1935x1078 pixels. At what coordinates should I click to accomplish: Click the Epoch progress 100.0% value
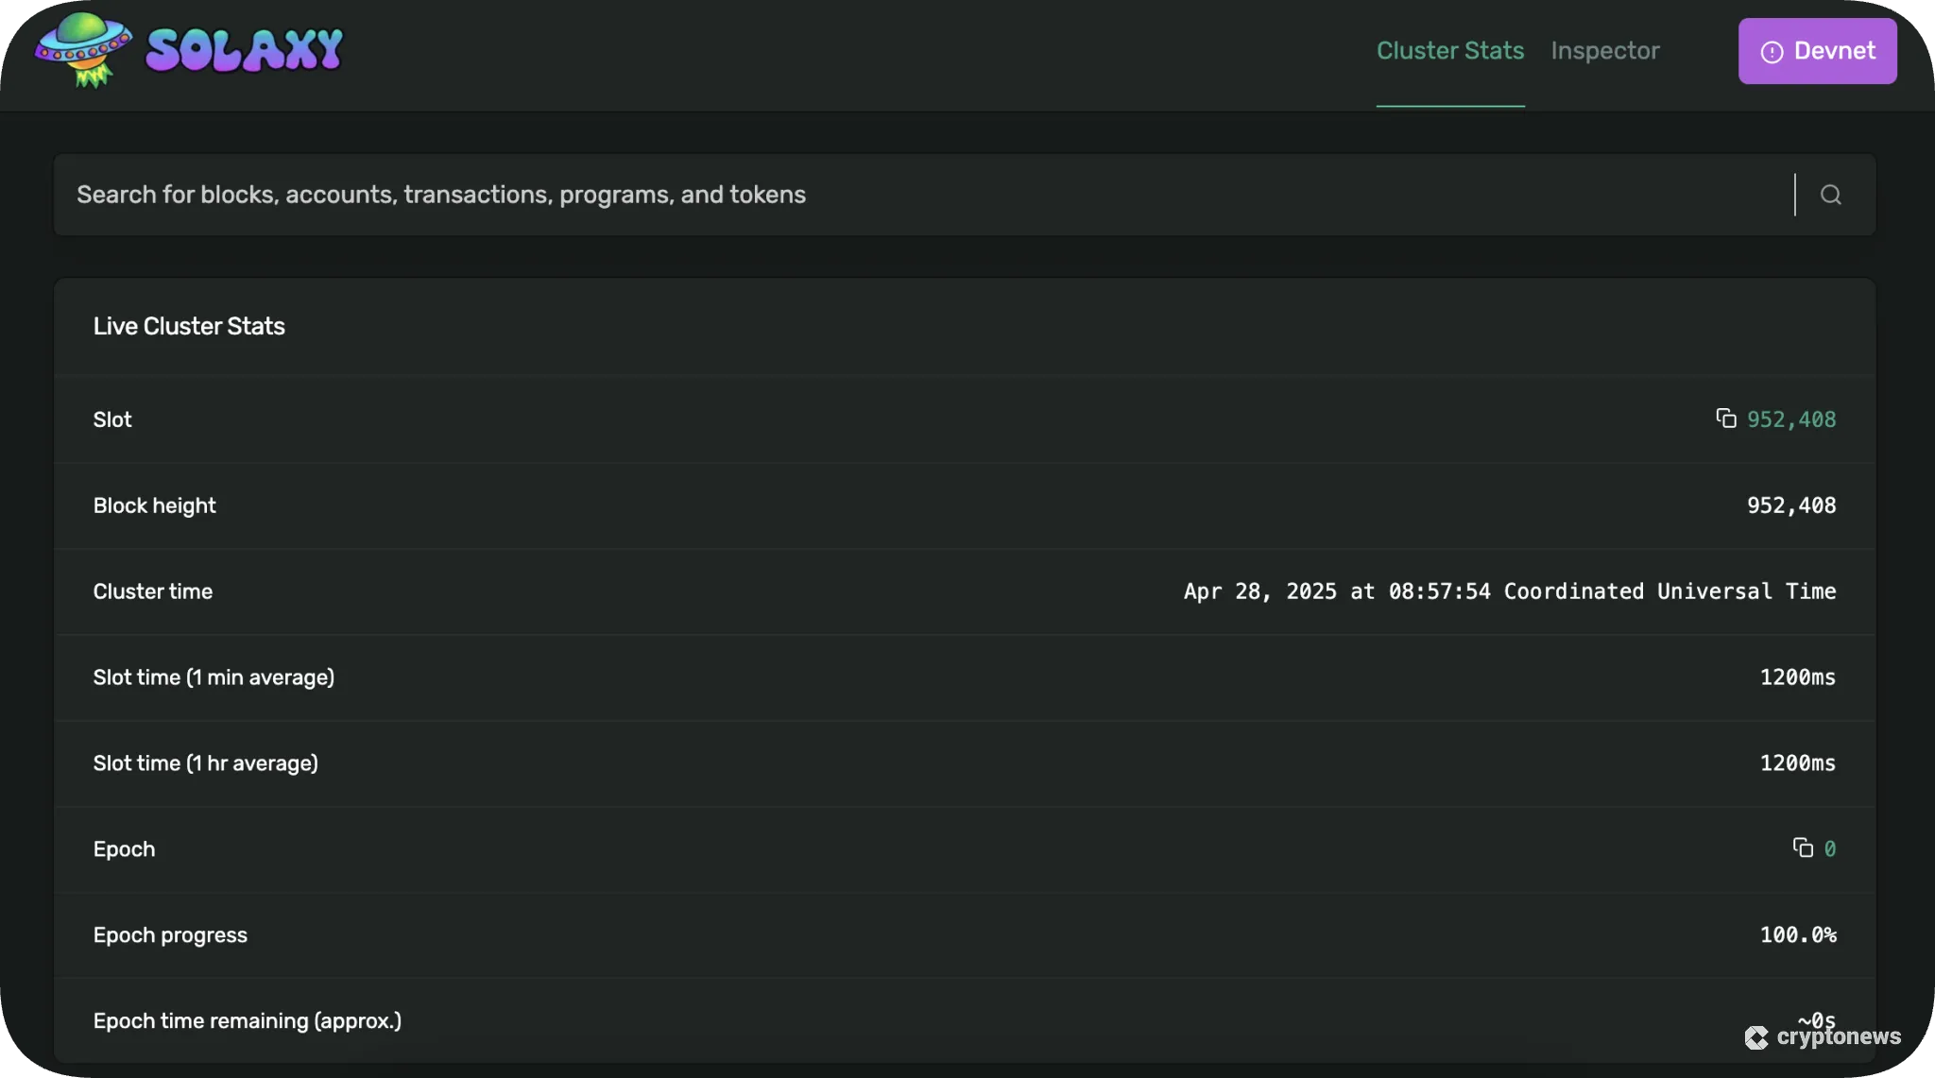(x=1798, y=933)
